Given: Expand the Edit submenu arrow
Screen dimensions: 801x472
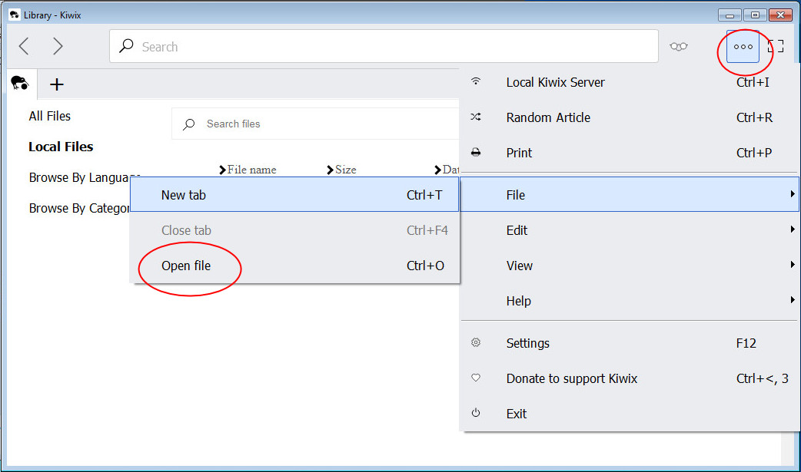Looking at the screenshot, I should [x=793, y=229].
